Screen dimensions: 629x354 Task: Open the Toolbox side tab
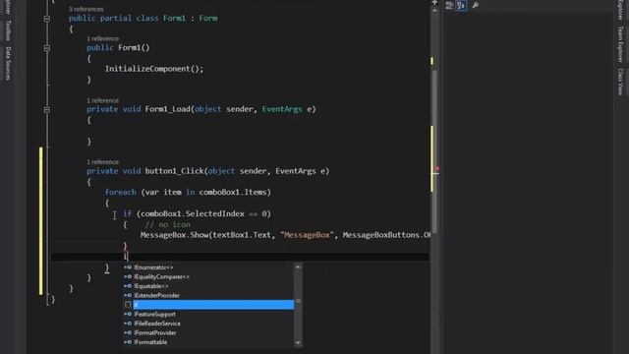click(x=8, y=30)
